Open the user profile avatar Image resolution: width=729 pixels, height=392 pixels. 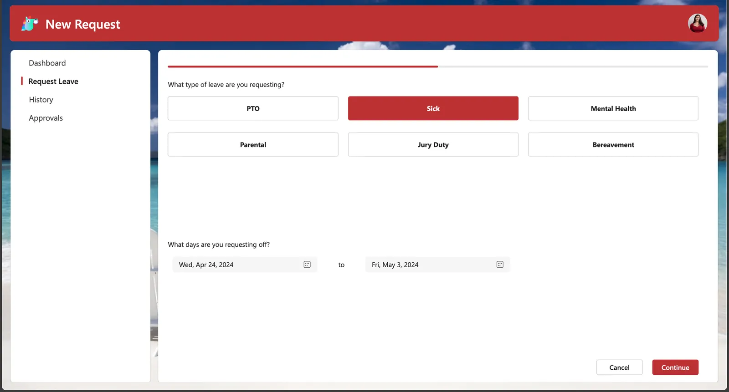(697, 23)
